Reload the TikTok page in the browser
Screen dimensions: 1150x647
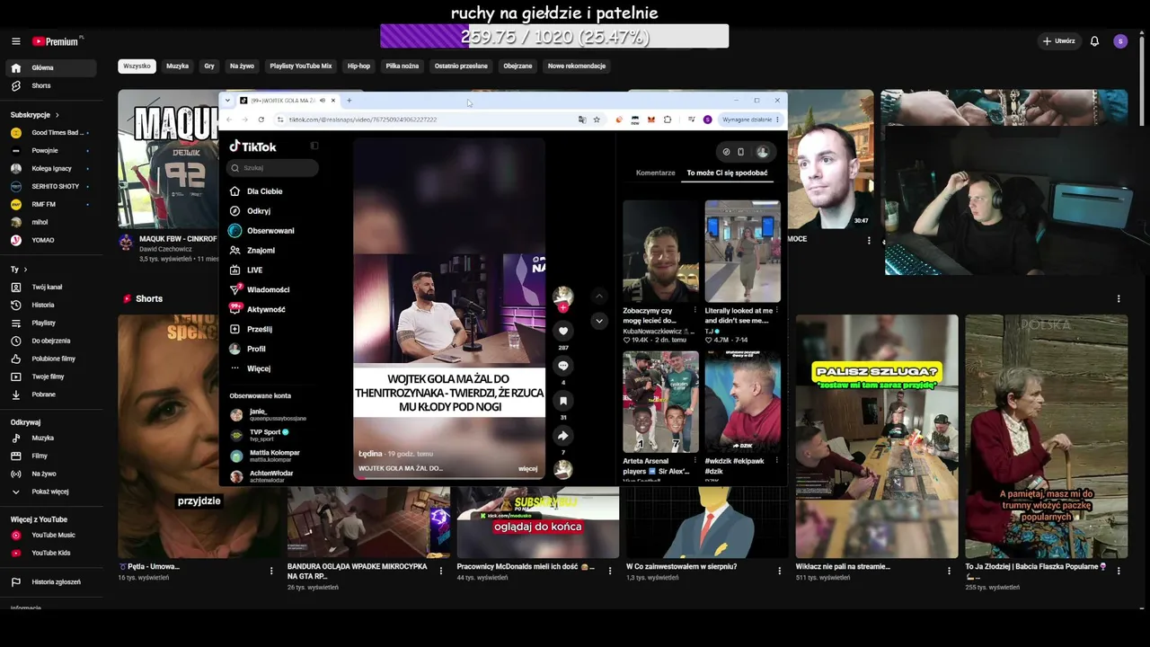pyautogui.click(x=261, y=120)
